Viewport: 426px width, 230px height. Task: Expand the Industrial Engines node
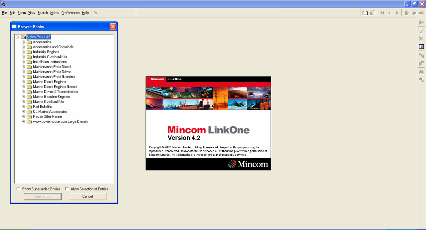pyautogui.click(x=23, y=52)
